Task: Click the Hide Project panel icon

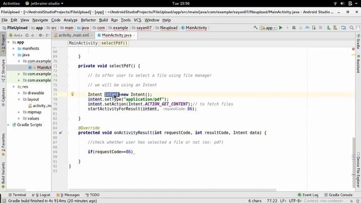Action: [47, 35]
